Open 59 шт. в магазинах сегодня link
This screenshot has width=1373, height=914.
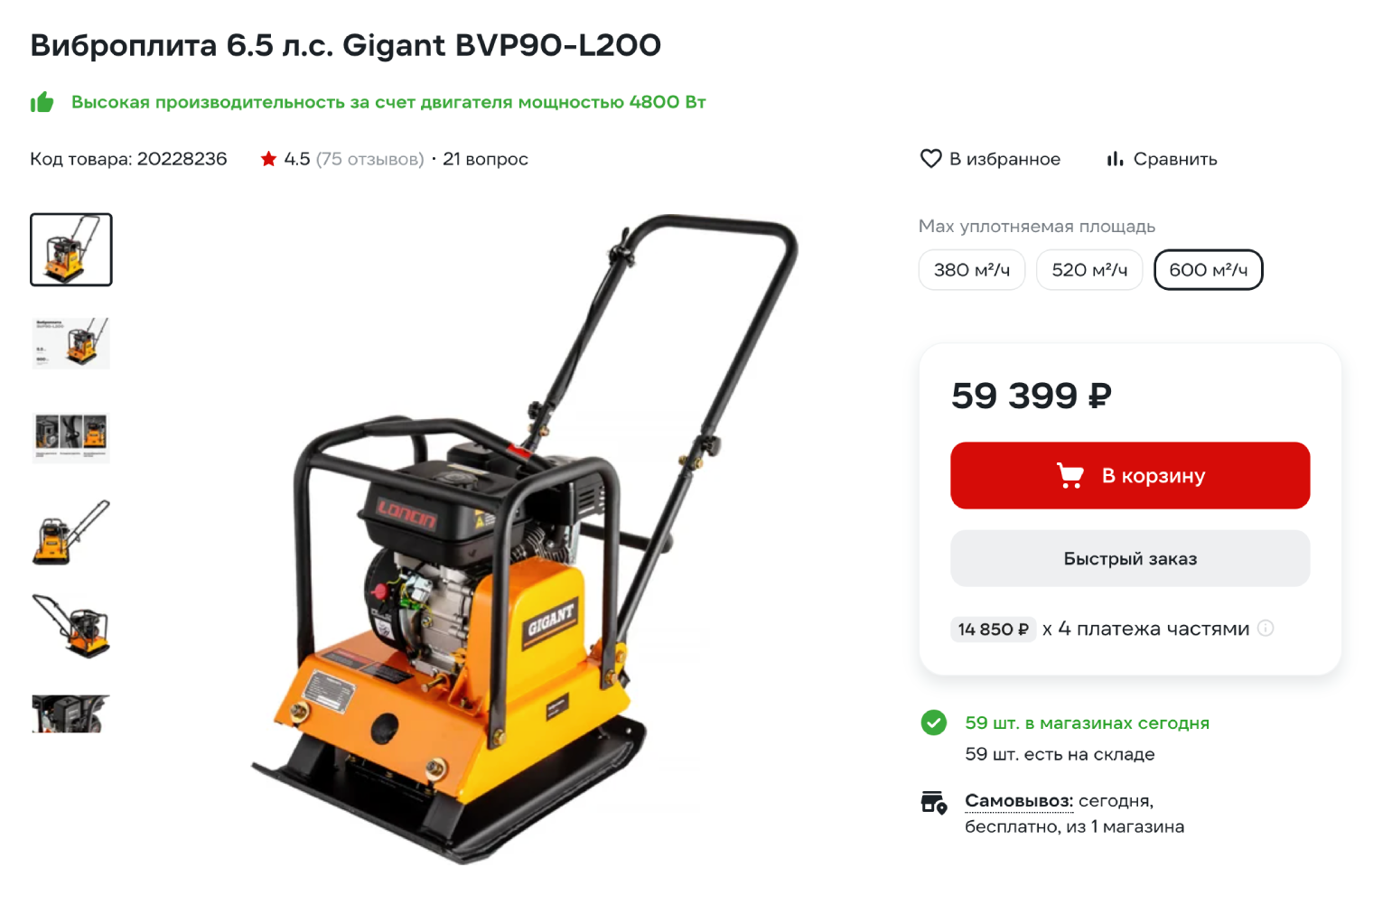pyautogui.click(x=1087, y=723)
